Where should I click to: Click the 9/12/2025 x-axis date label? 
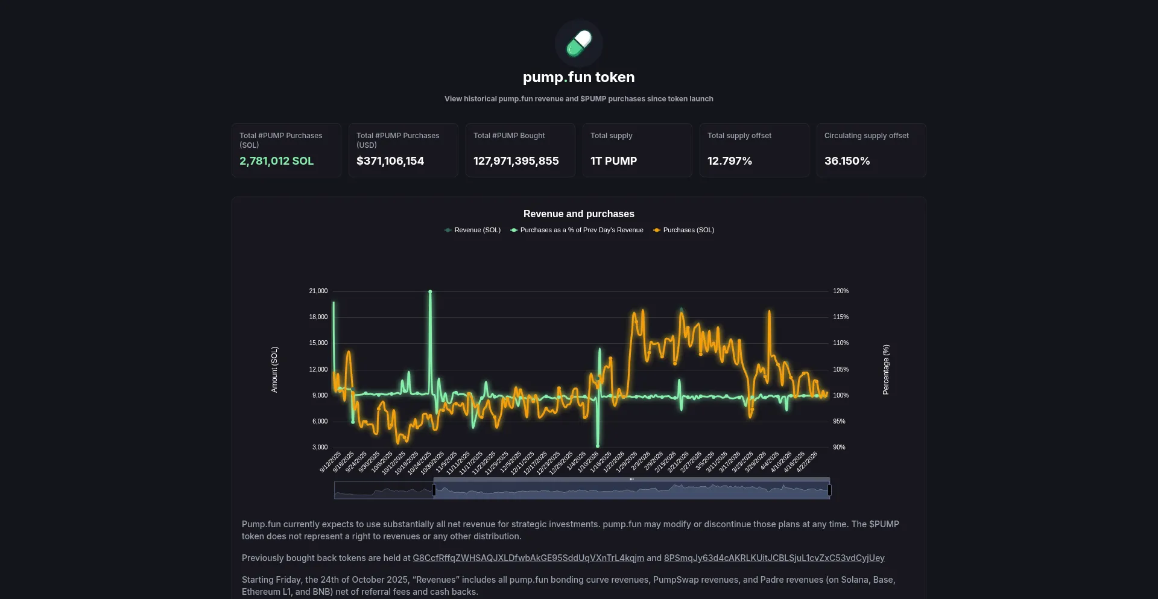[x=331, y=461]
